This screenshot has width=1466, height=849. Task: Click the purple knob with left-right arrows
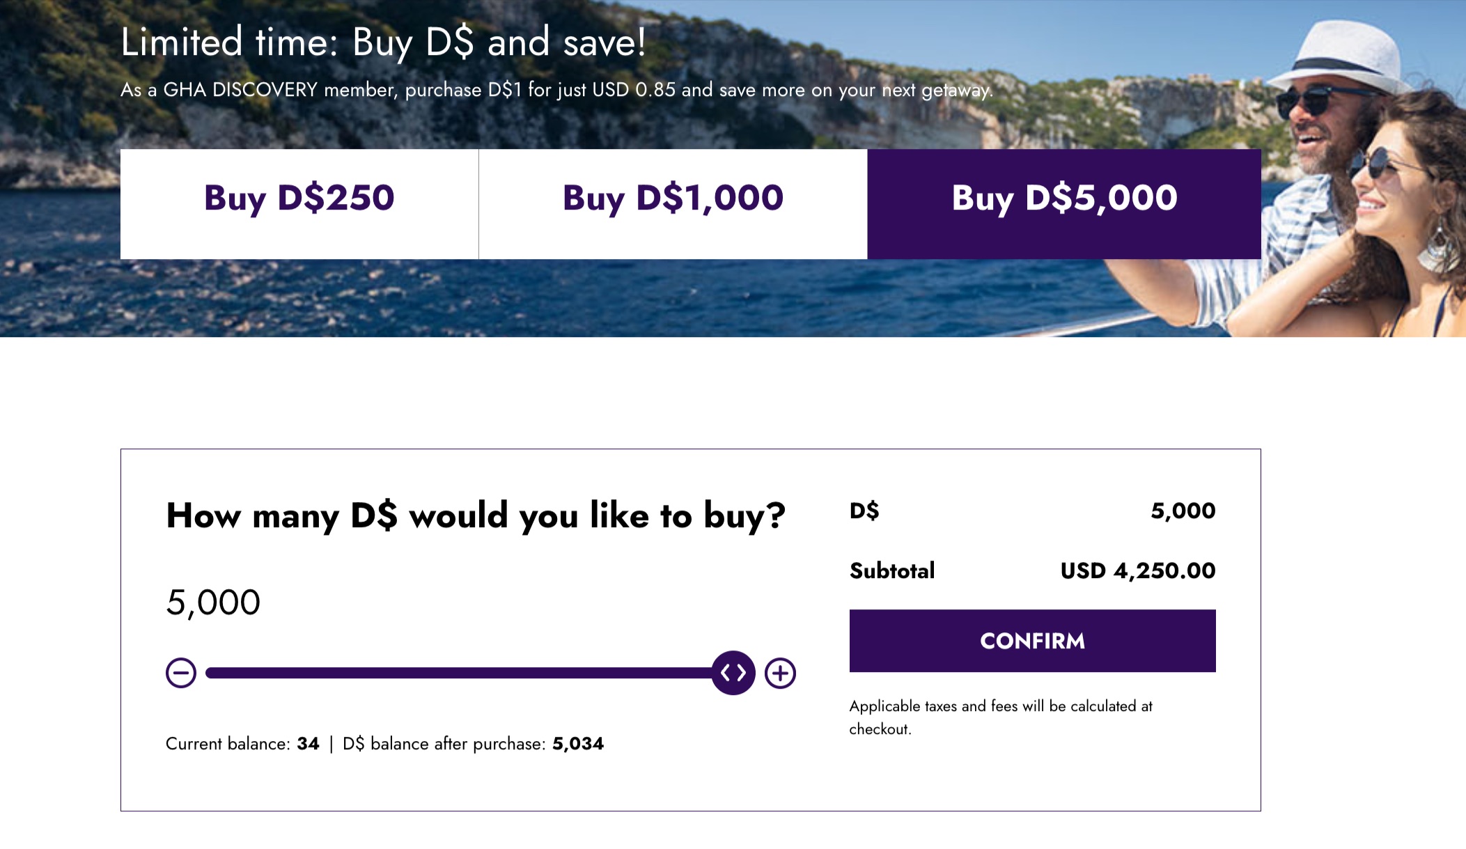point(733,673)
